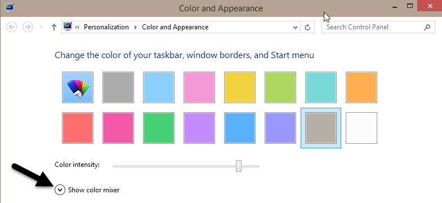
Task: Click the Color intensity slider handle
Action: [x=239, y=166]
